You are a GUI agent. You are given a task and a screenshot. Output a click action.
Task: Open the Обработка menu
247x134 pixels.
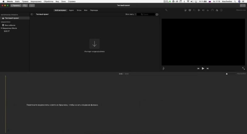[x=48, y=2]
